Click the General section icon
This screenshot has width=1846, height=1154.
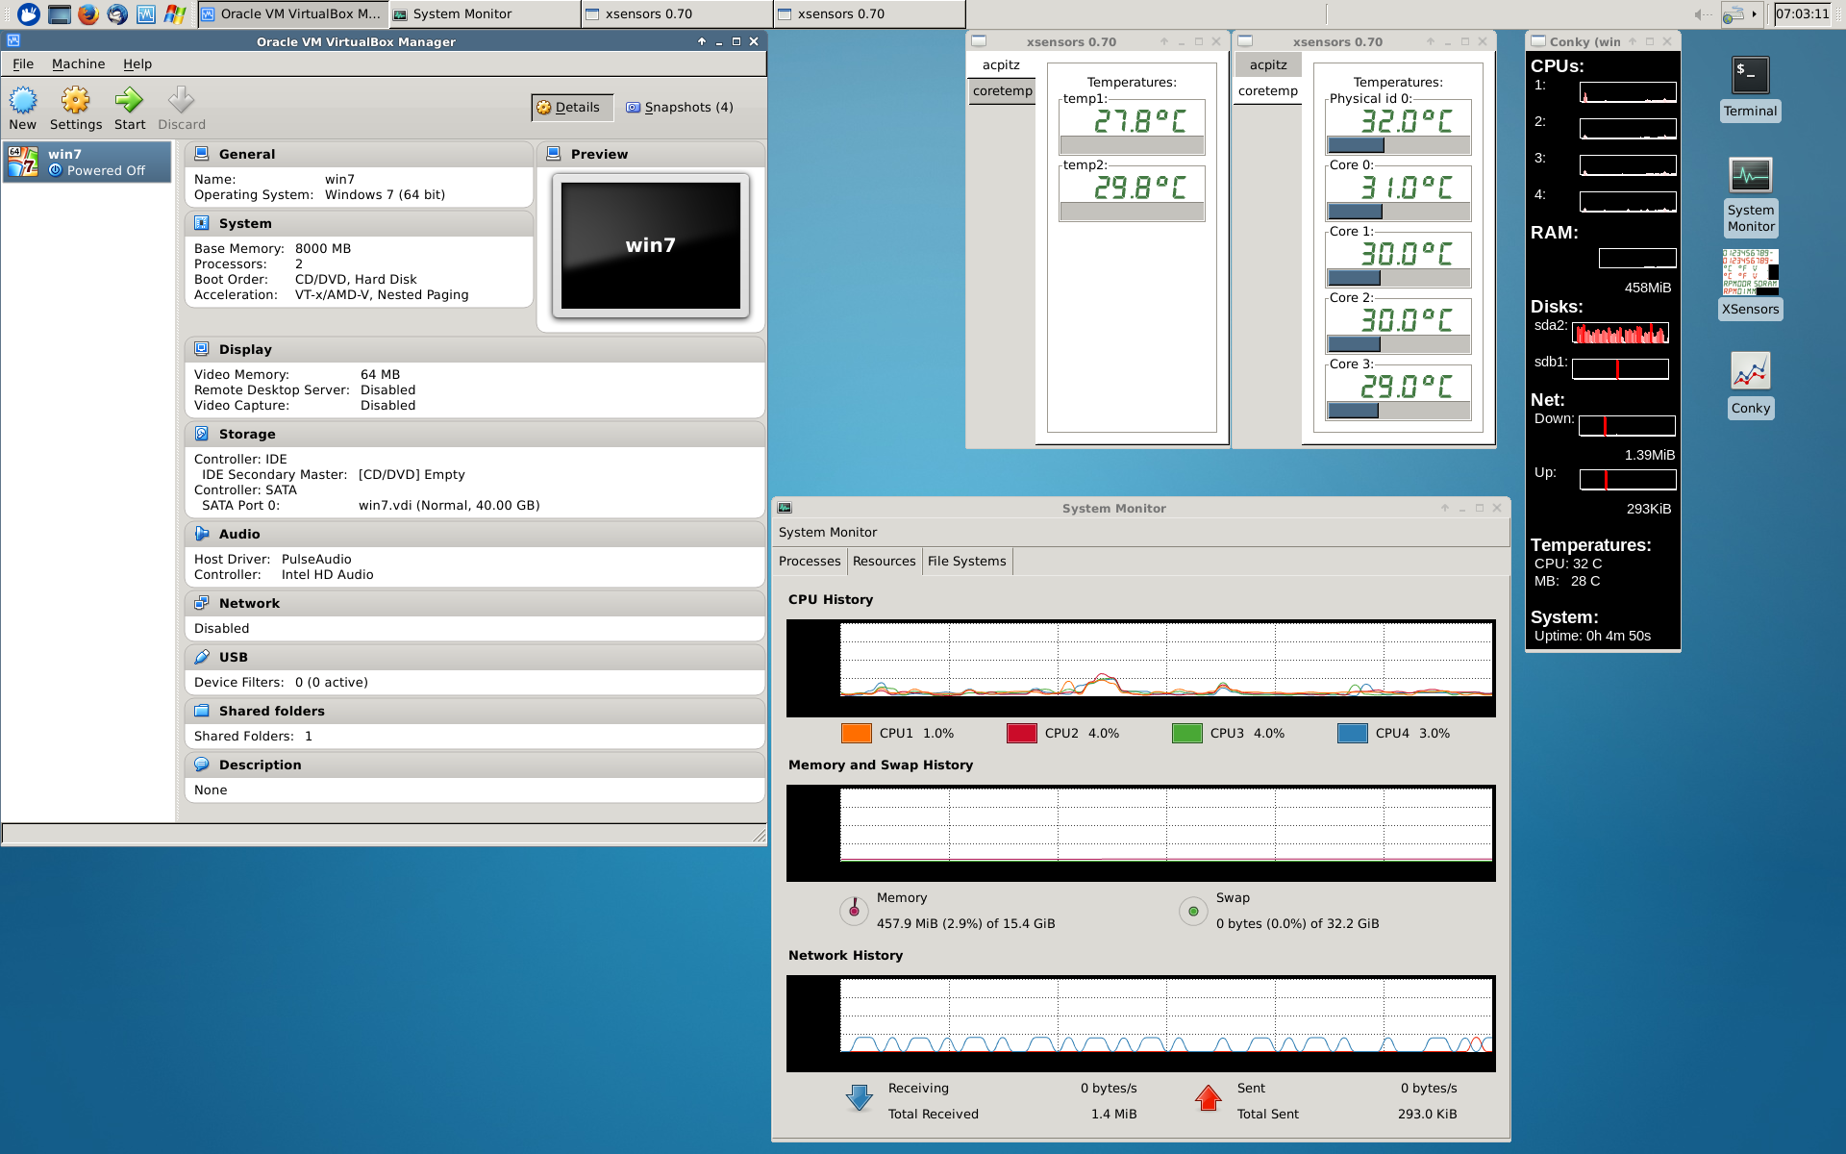tap(202, 154)
